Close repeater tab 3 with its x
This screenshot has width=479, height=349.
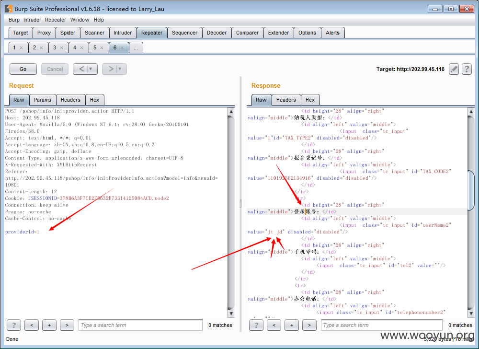tap(62, 47)
